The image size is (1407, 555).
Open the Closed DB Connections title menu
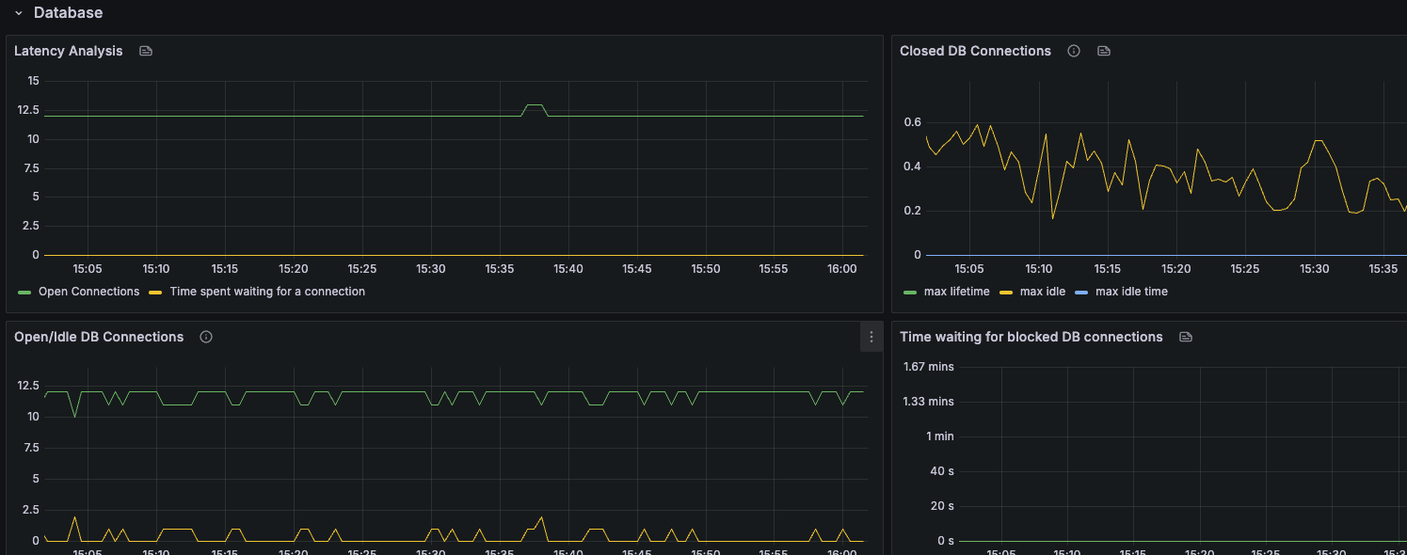975,51
